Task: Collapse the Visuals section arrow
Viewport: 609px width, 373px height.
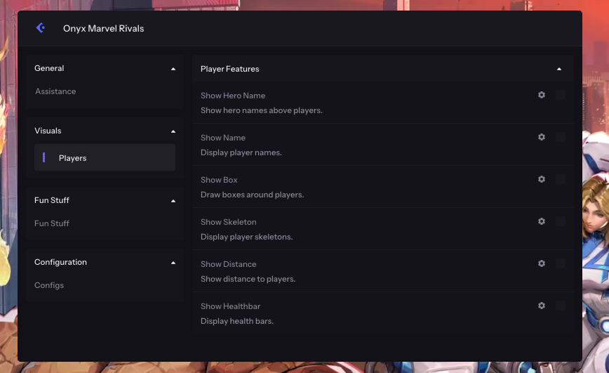Action: click(173, 131)
